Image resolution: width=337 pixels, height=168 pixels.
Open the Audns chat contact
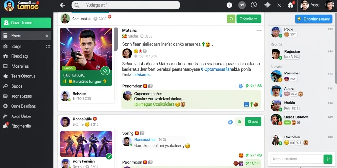click(301, 91)
